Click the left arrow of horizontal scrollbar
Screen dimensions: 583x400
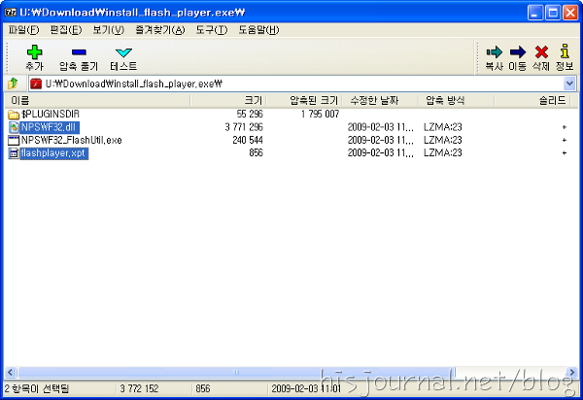click(x=11, y=372)
